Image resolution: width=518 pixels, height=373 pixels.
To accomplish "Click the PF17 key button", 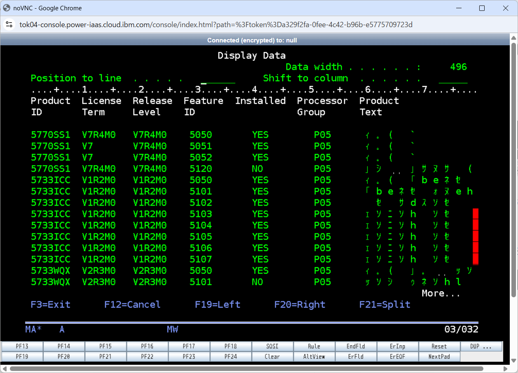I will (189, 346).
